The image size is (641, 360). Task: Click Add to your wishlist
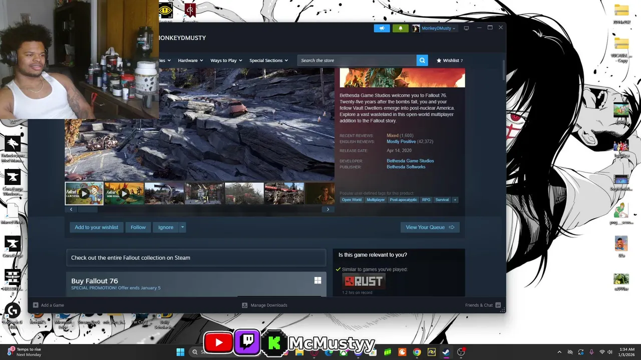coord(97,227)
